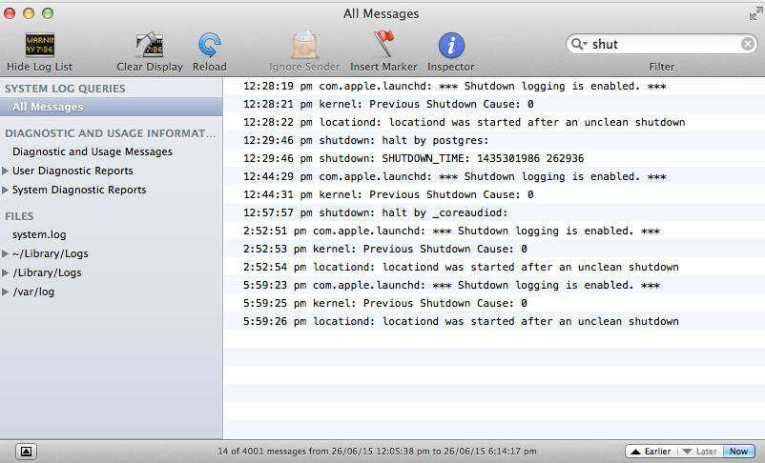The image size is (765, 463).
Task: Click the Later button
Action: point(699,452)
